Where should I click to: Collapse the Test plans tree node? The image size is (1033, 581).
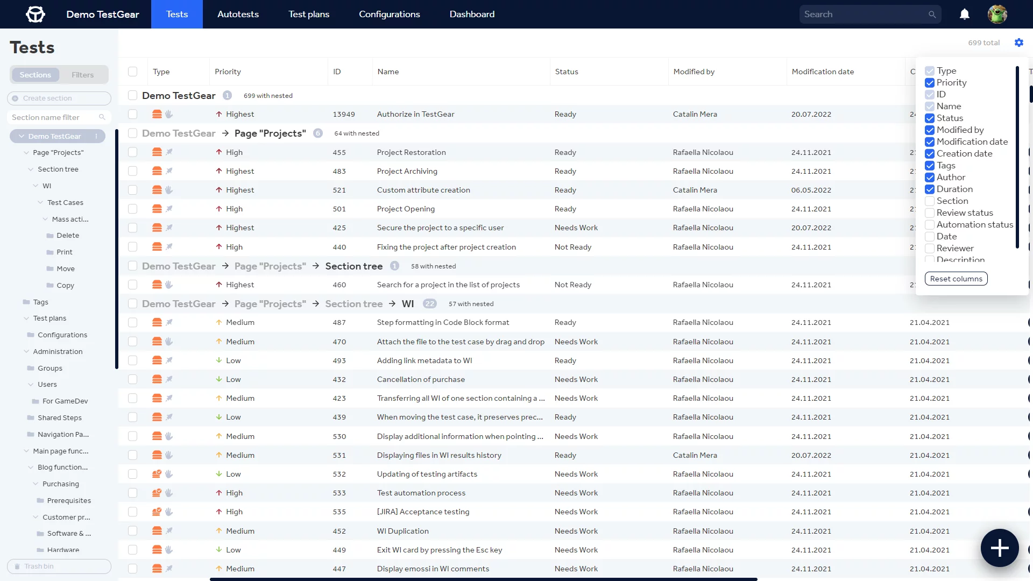click(26, 318)
